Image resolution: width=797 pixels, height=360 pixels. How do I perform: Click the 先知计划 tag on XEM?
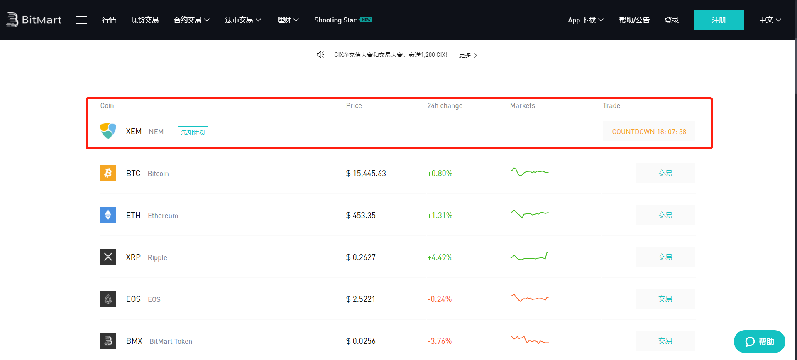click(193, 132)
